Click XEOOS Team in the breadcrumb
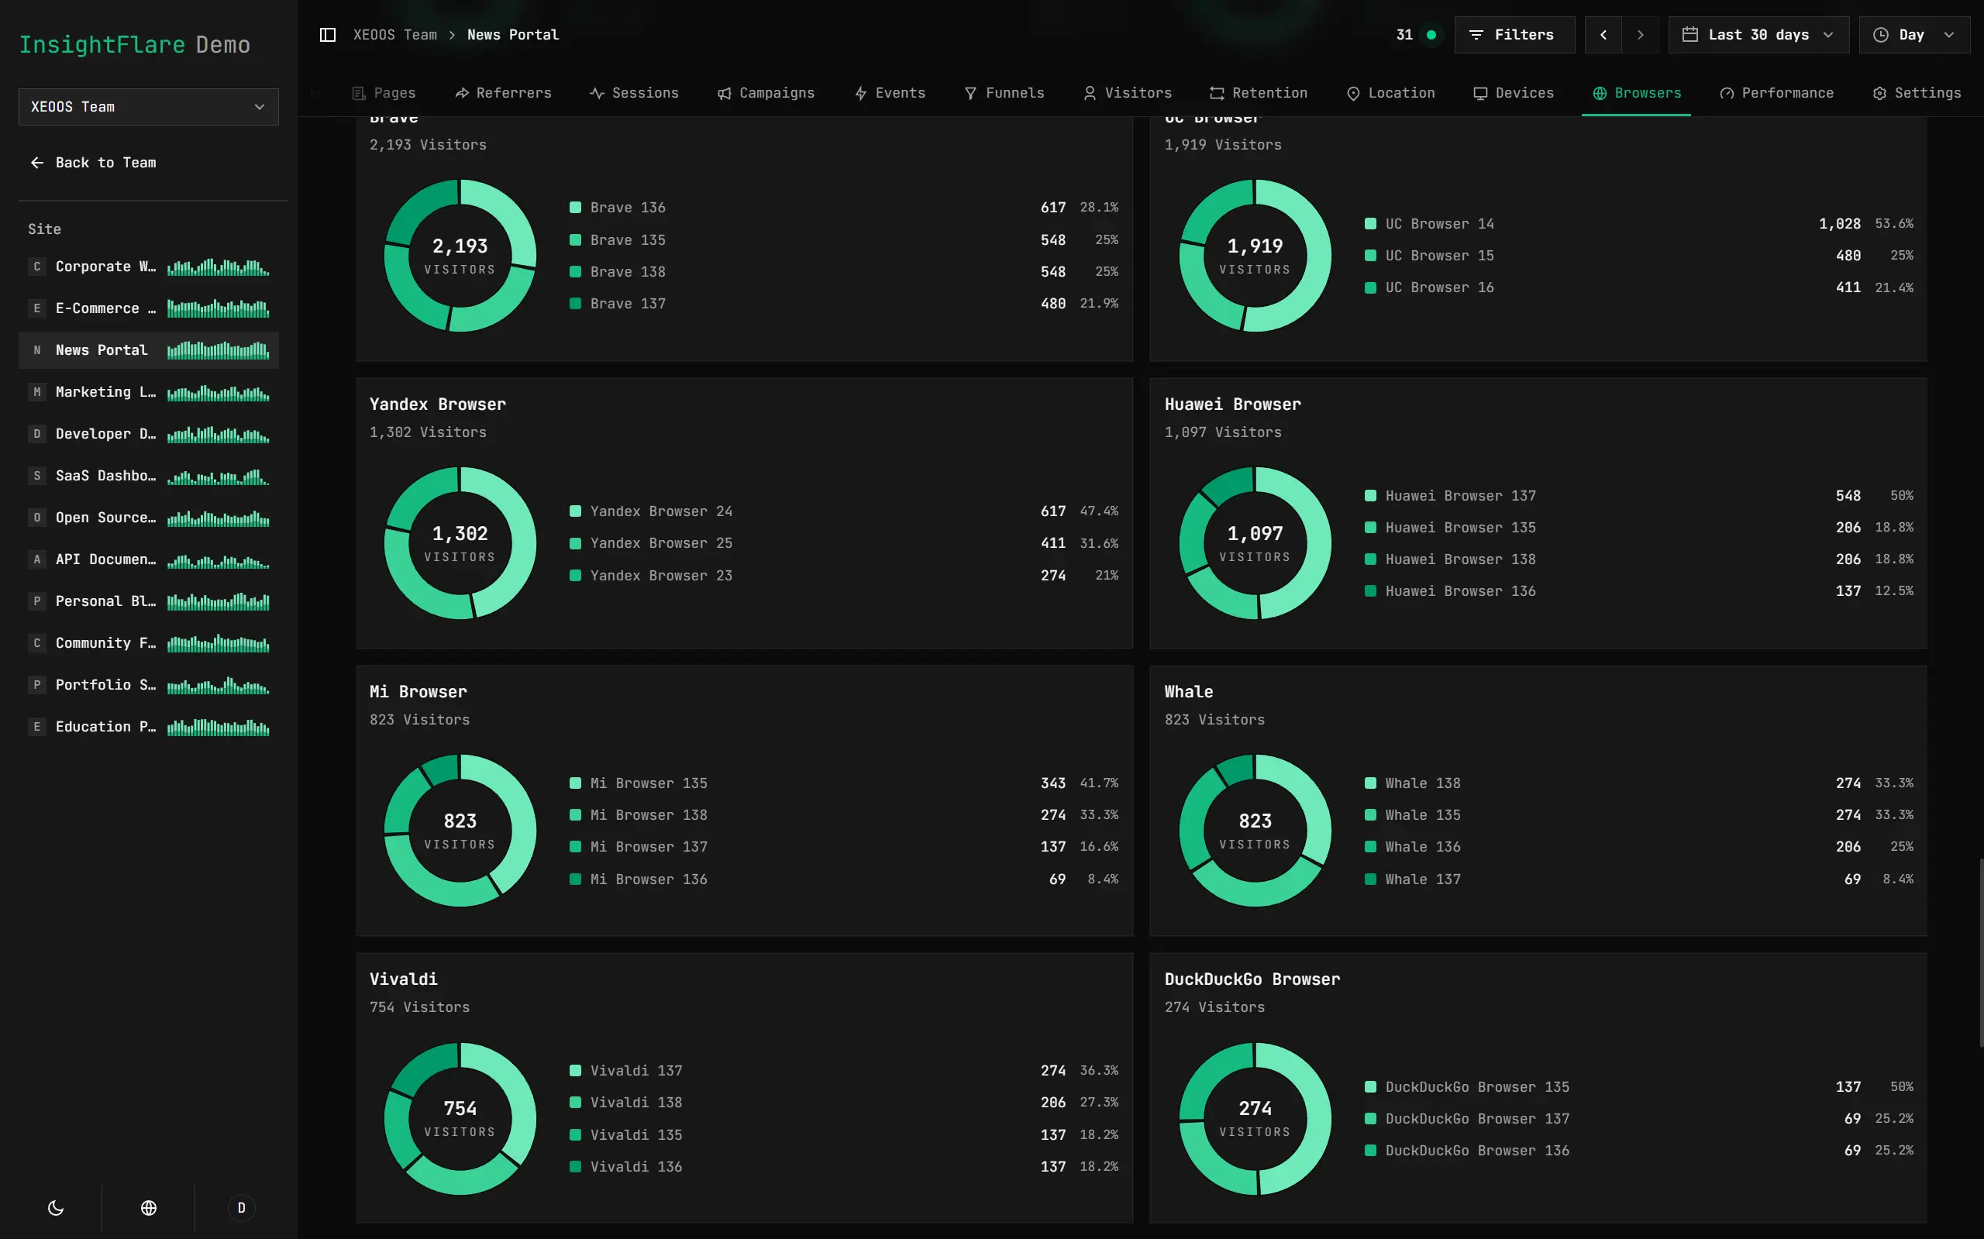The height and width of the screenshot is (1239, 1984). tap(395, 34)
